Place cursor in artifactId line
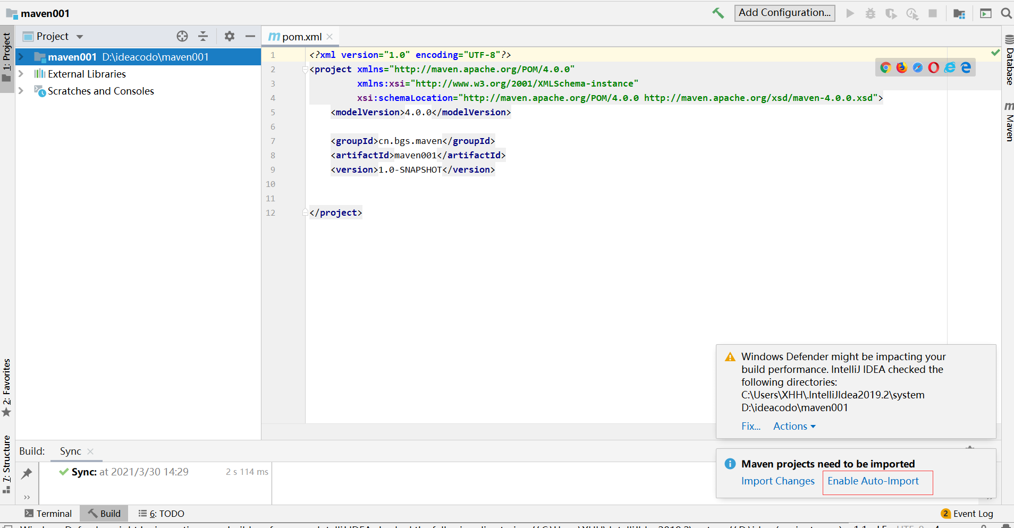This screenshot has height=528, width=1014. point(418,155)
